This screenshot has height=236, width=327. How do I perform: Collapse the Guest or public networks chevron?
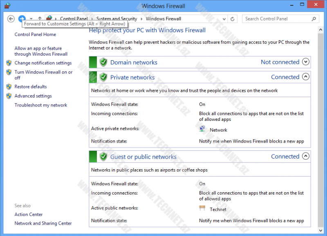tap(306, 157)
